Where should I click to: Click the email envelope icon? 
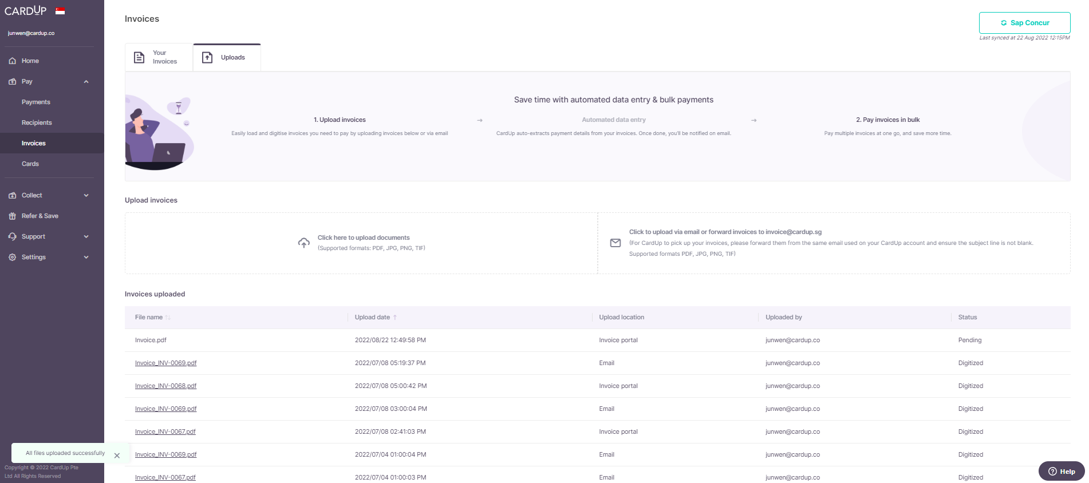tap(615, 243)
